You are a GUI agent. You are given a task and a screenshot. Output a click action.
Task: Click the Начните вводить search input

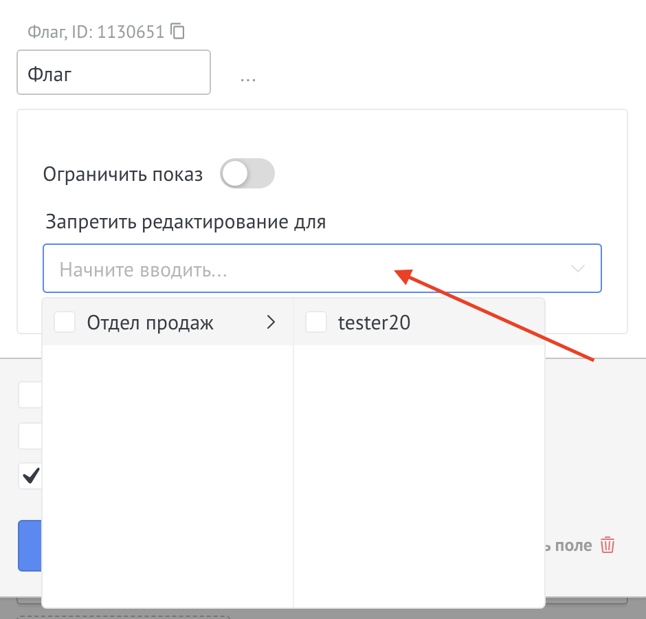point(206,268)
